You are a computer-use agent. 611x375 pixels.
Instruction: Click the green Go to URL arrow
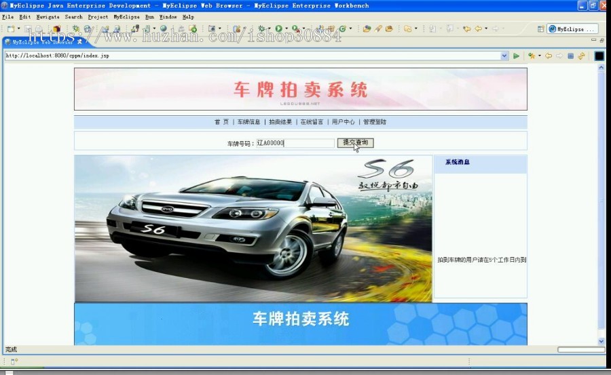coord(517,56)
